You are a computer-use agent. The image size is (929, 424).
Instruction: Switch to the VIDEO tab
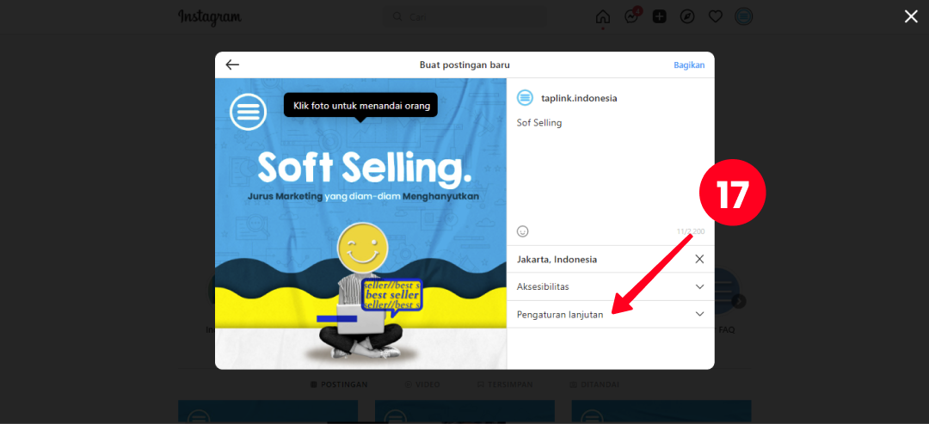[422, 384]
